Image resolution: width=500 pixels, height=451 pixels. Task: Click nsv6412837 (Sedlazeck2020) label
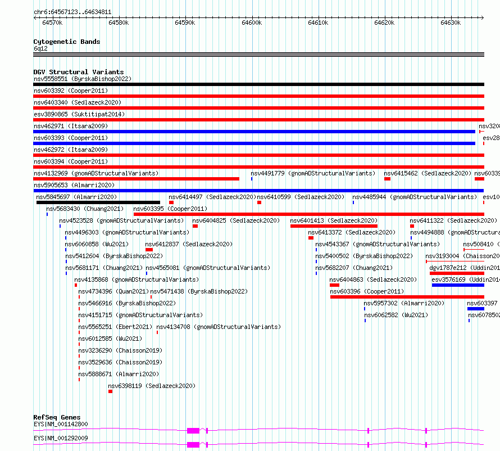click(189, 244)
